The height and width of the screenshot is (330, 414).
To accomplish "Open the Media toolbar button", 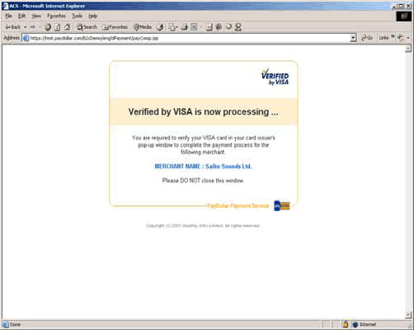I will (143, 27).
